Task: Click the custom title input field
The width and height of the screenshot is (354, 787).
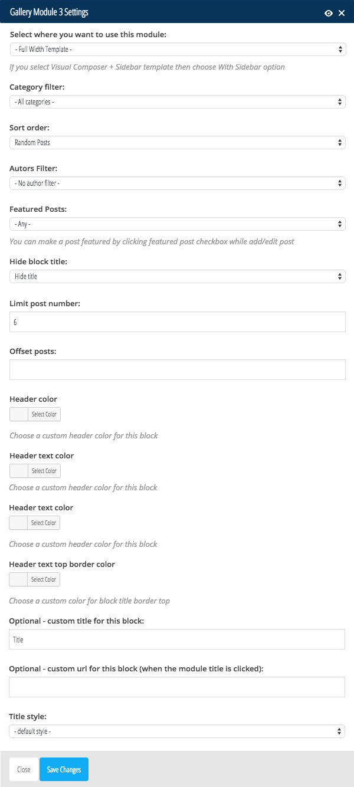Action: pos(177,640)
